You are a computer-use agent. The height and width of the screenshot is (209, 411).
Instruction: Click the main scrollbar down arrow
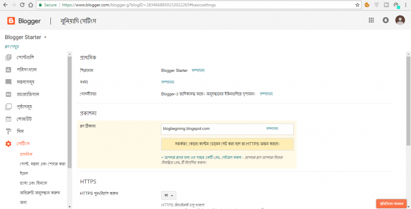pyautogui.click(x=408, y=206)
